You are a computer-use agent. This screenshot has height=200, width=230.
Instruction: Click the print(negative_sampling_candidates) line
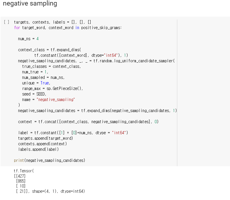(x=49, y=160)
